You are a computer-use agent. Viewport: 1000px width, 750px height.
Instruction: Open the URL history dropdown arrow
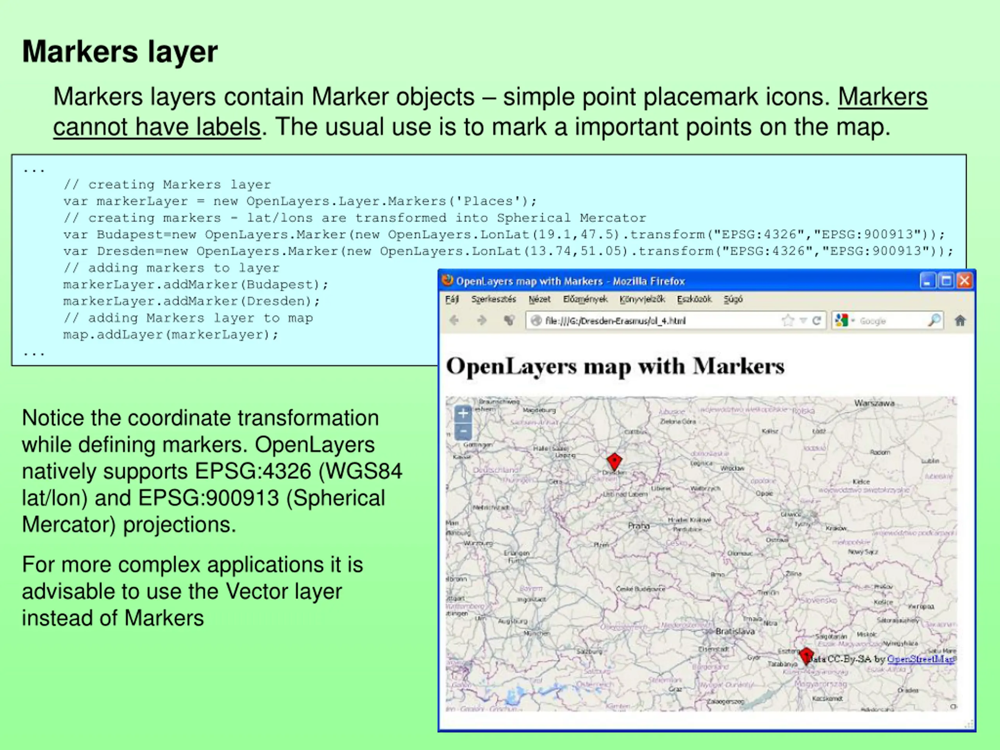click(x=803, y=321)
